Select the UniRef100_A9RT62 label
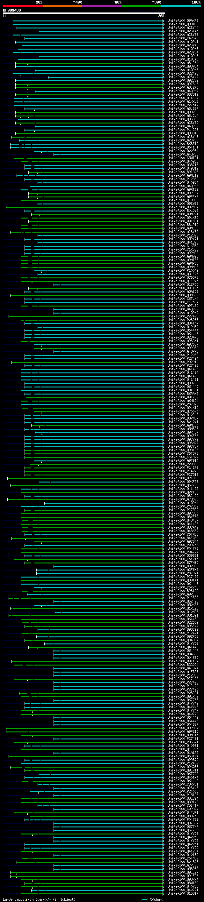The image size is (204, 902). point(183,189)
